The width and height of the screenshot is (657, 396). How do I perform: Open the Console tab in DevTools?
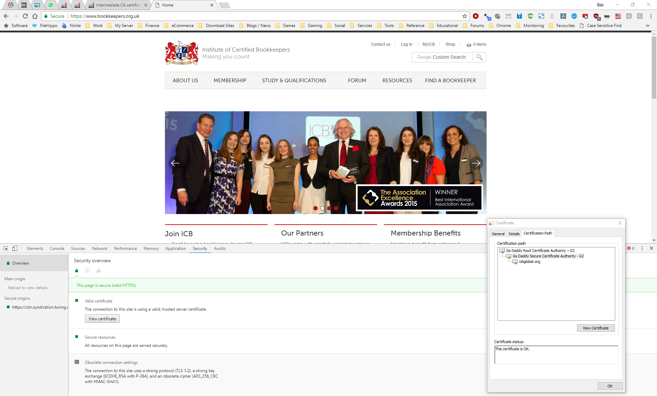coord(57,249)
